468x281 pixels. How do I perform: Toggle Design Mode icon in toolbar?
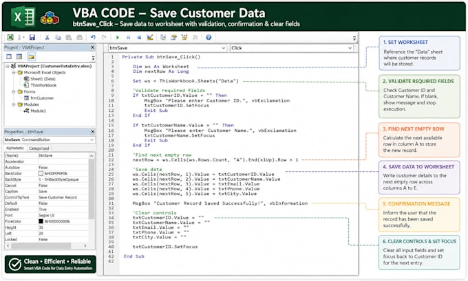(x=150, y=37)
